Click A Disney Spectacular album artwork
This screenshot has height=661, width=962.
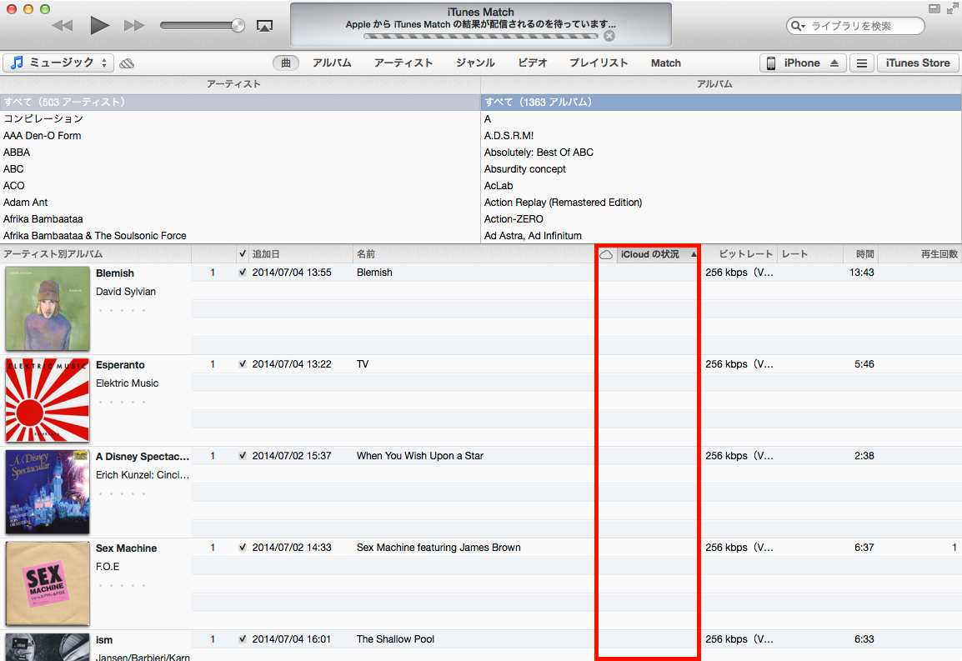(48, 493)
